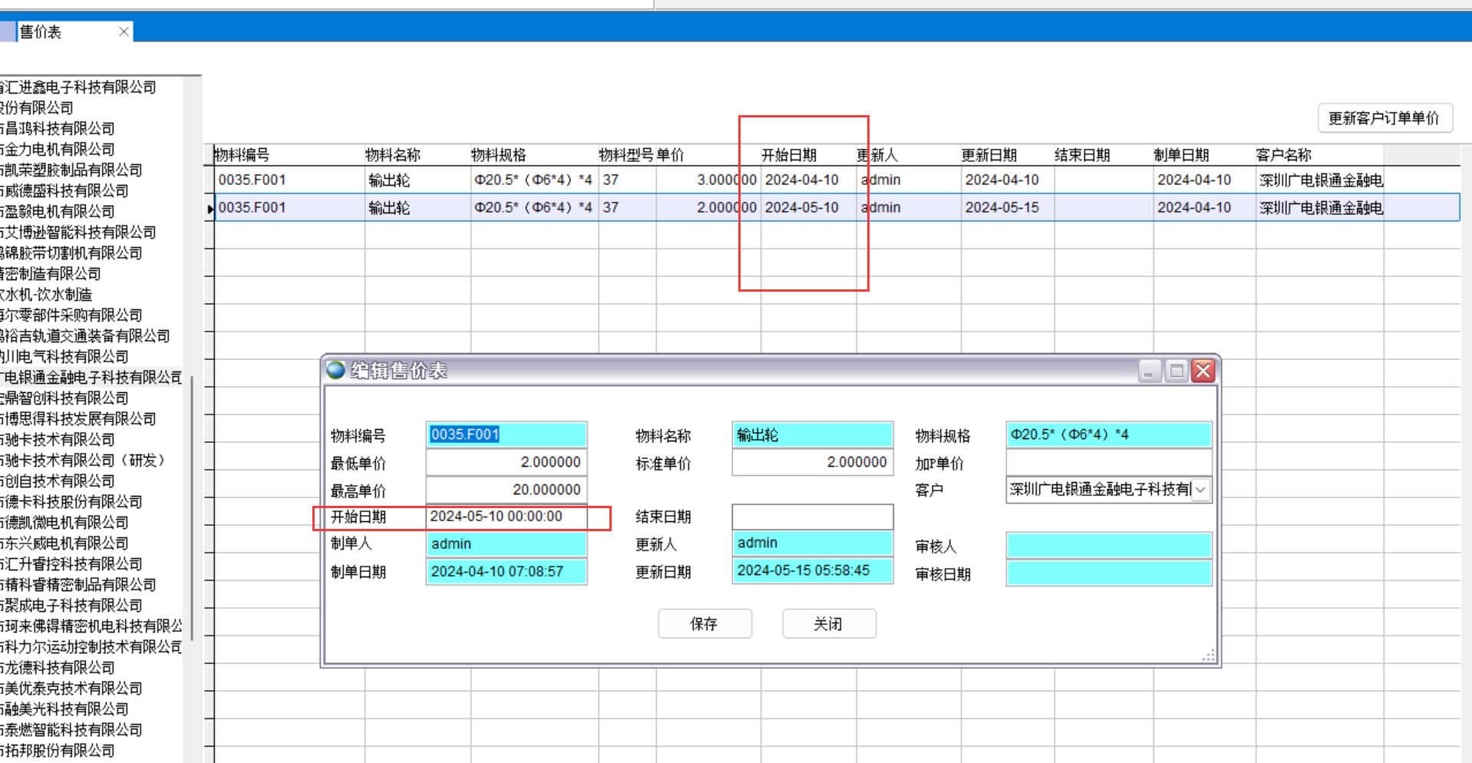This screenshot has width=1472, height=763.
Task: Open the 客户 dropdown in the dialog
Action: coord(1201,490)
